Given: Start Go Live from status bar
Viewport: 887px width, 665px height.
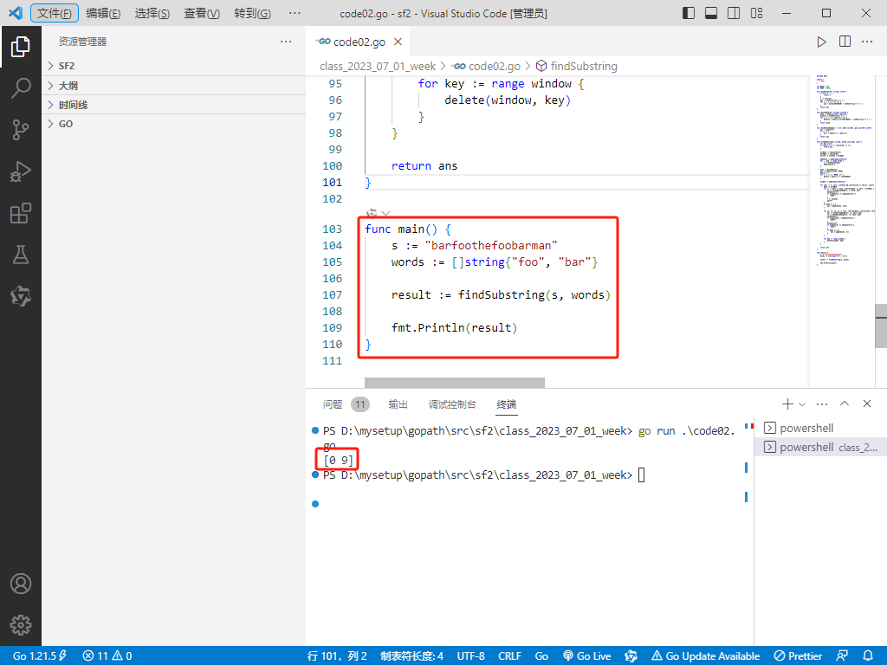Looking at the screenshot, I should coord(587,656).
